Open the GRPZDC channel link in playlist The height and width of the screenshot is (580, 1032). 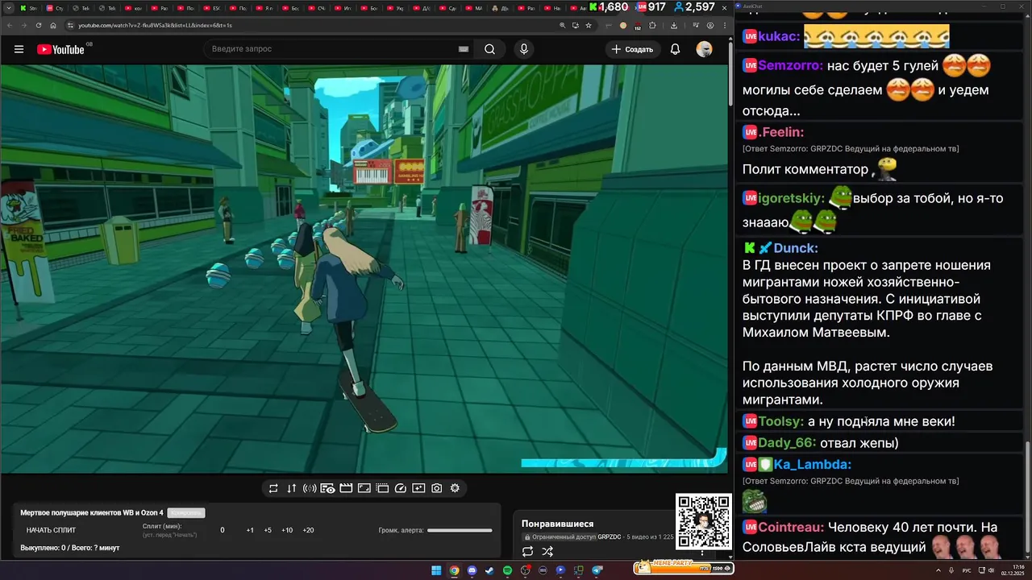tap(610, 536)
